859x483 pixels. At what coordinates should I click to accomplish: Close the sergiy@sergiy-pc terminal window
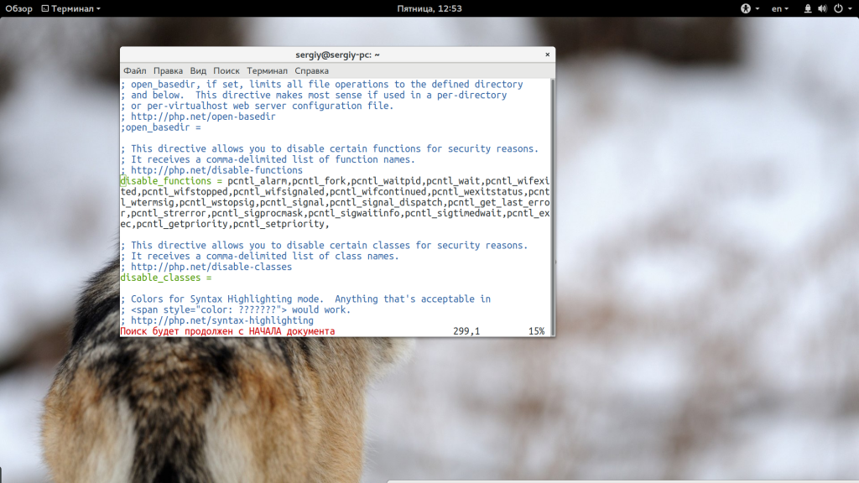pyautogui.click(x=545, y=55)
